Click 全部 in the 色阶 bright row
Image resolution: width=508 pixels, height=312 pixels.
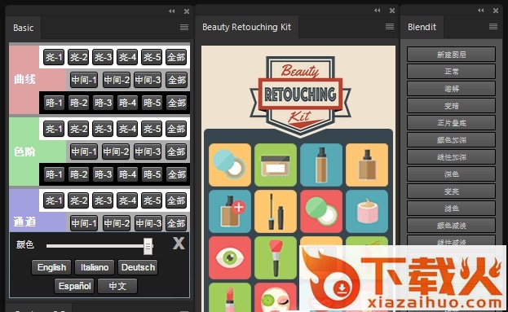point(177,129)
